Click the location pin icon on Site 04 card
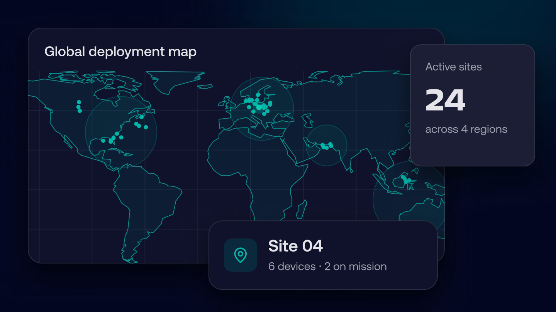 (x=240, y=255)
